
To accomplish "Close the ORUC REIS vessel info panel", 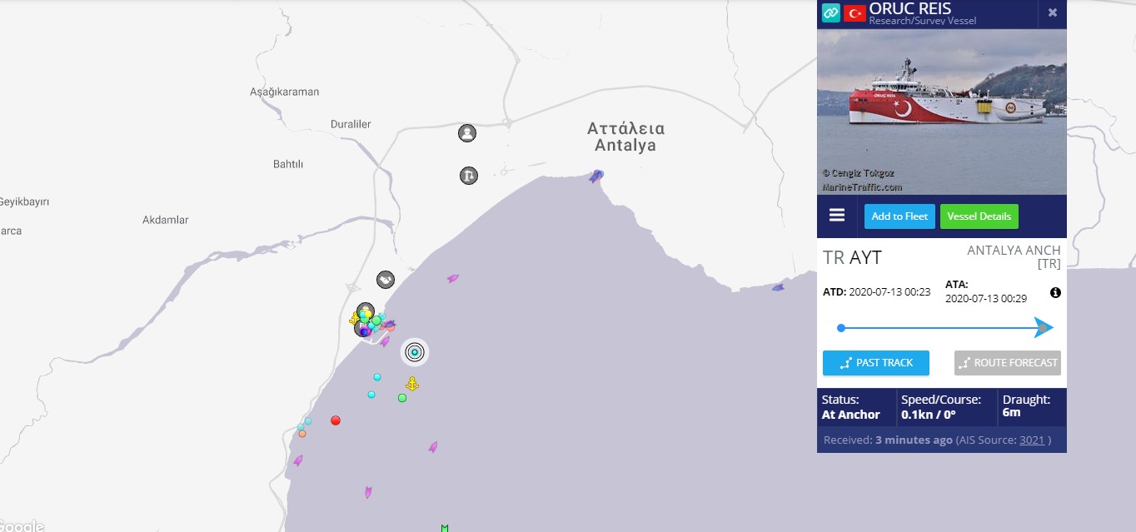I will [1052, 12].
